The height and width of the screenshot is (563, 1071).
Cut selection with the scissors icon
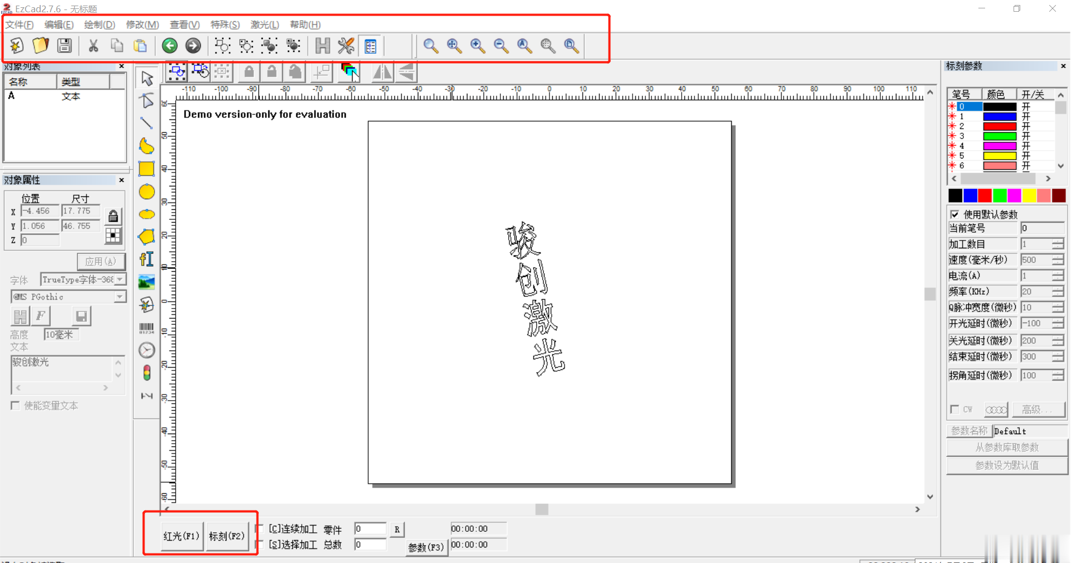click(93, 45)
